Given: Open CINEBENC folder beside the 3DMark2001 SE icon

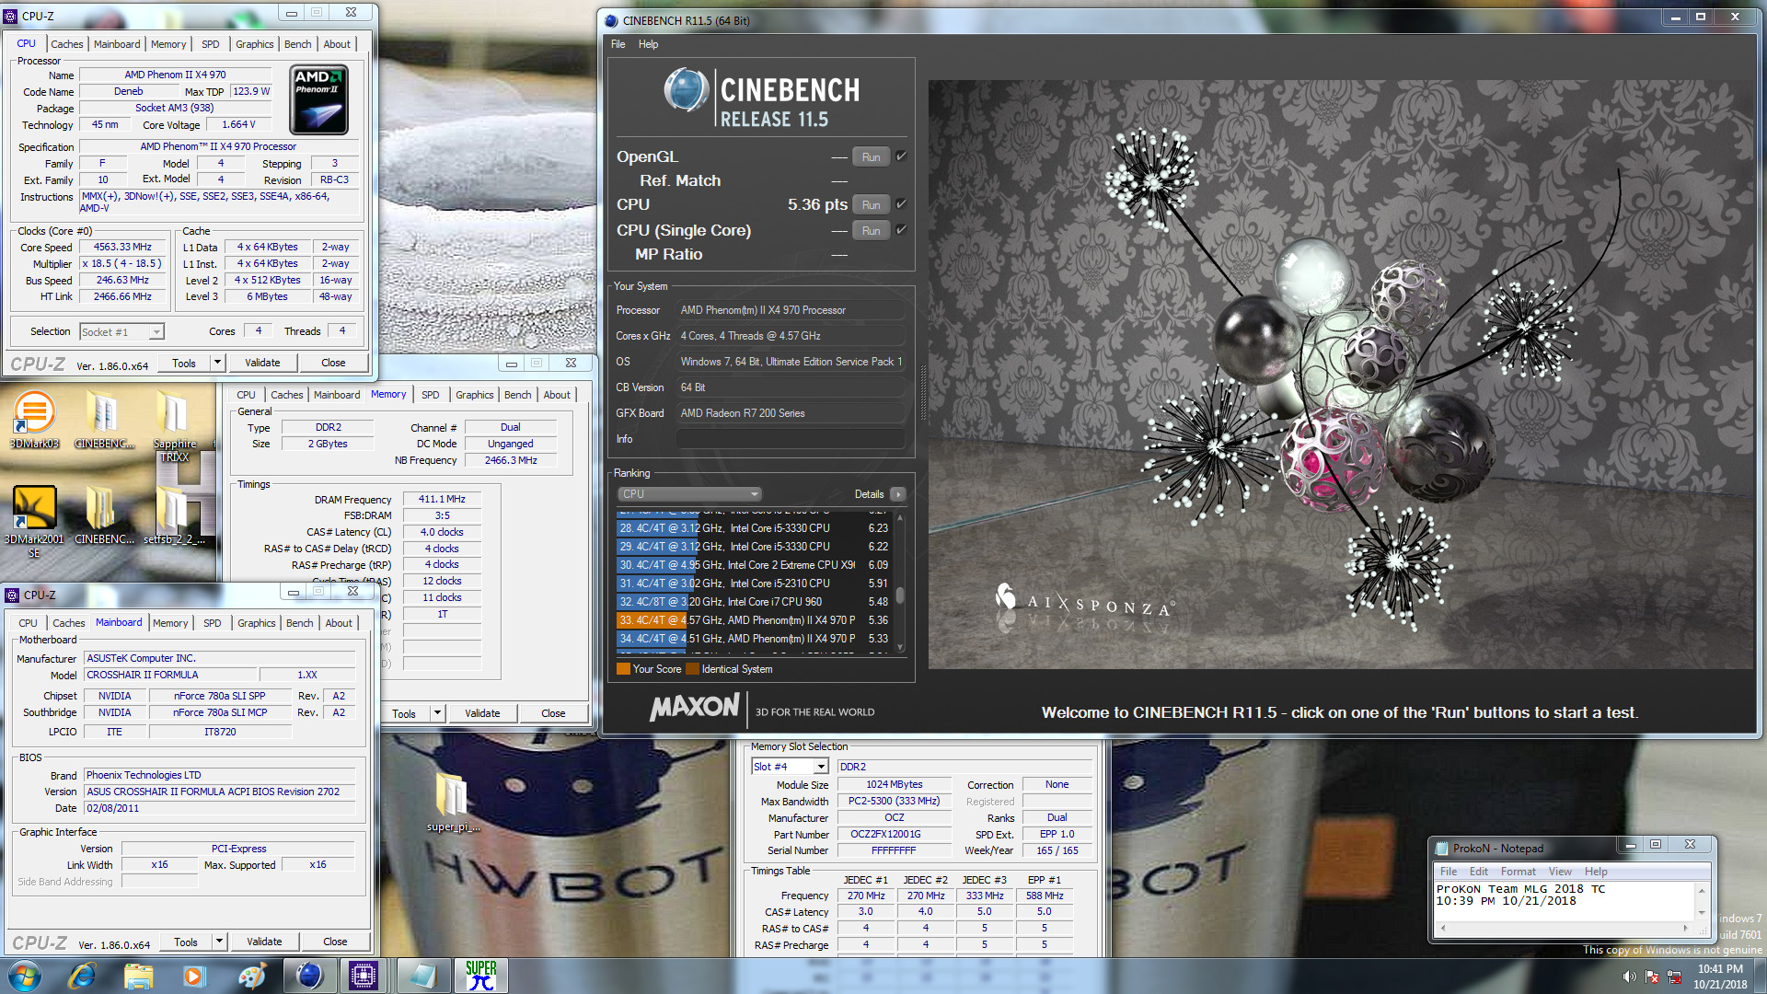Looking at the screenshot, I should [103, 516].
